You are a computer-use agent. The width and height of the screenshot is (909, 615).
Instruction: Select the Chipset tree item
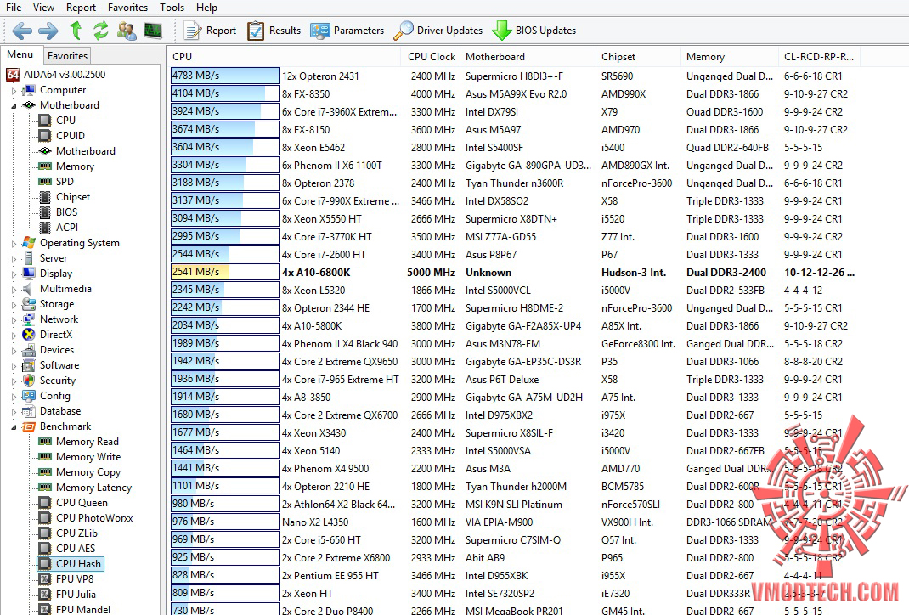tap(65, 196)
